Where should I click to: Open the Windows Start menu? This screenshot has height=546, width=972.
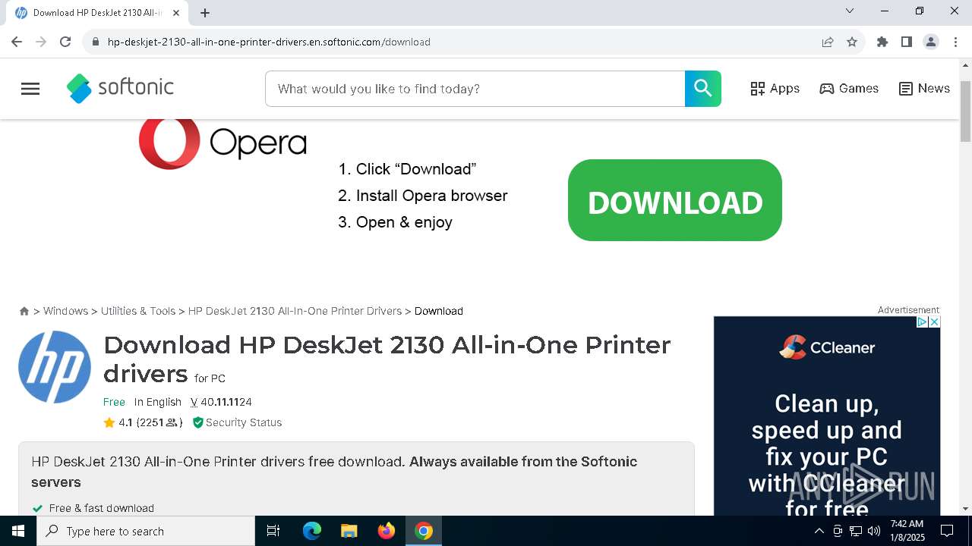point(18,531)
